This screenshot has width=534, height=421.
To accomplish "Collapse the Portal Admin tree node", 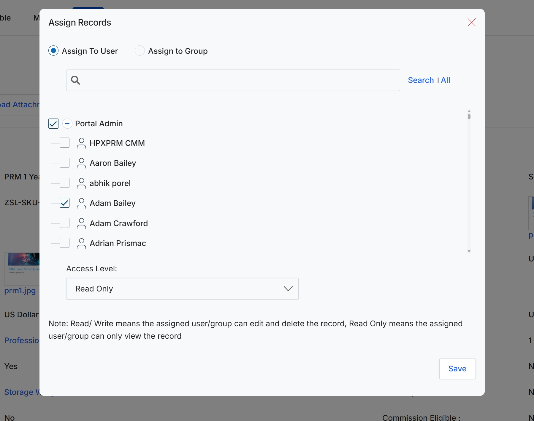I will 67,124.
